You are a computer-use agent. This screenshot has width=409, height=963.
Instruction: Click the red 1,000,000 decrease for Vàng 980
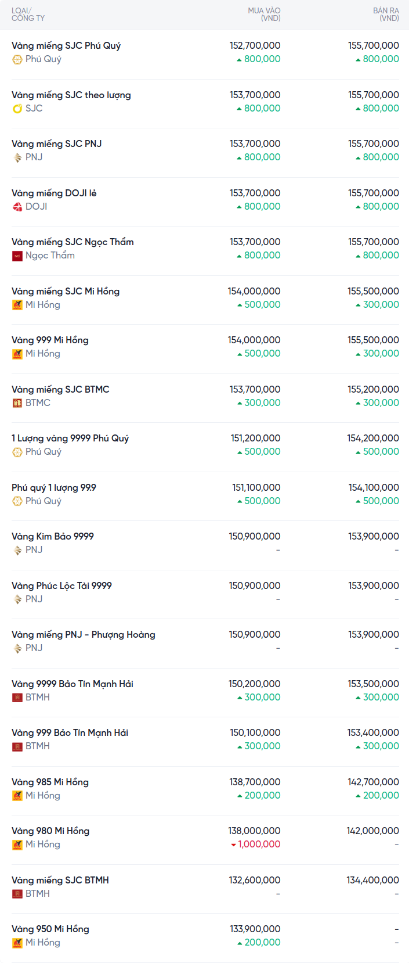256,845
